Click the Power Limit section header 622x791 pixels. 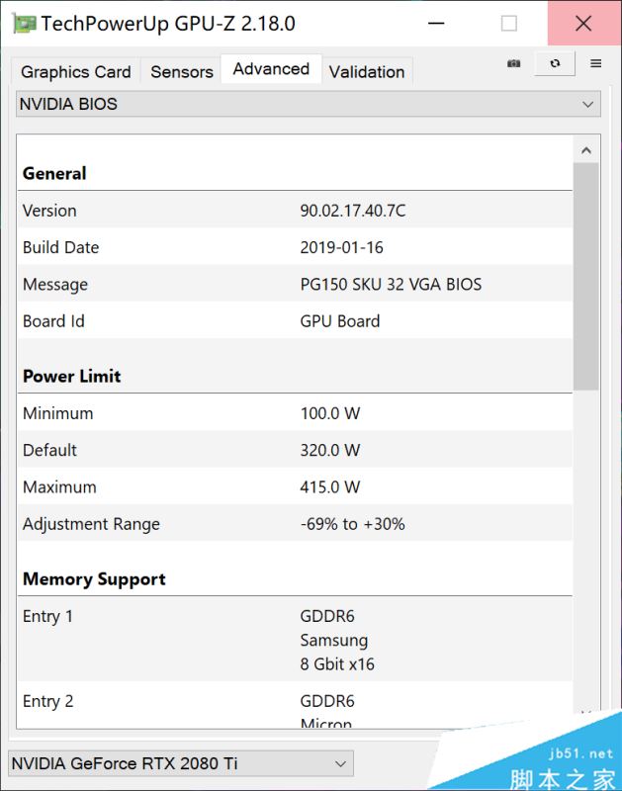71,377
